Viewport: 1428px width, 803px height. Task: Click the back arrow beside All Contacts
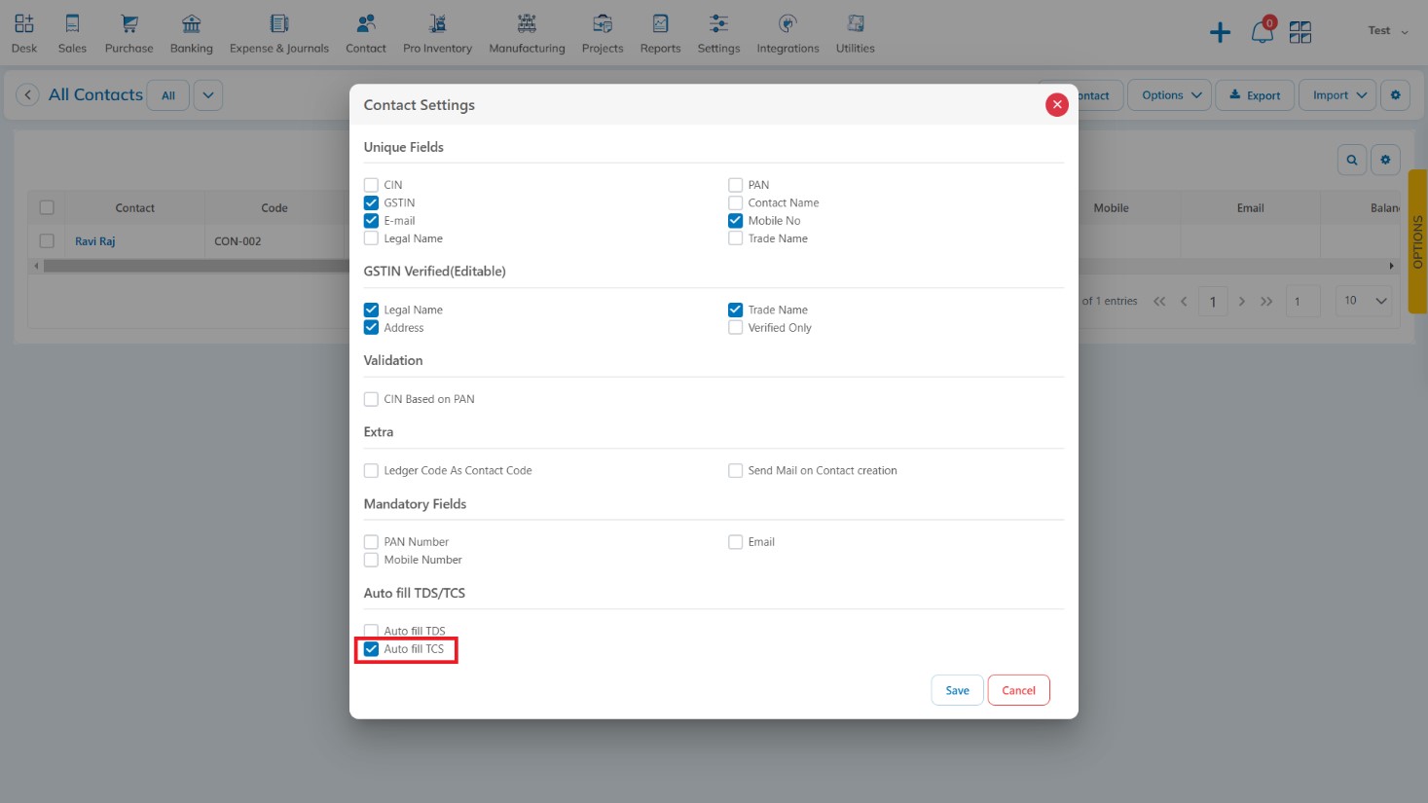[27, 95]
